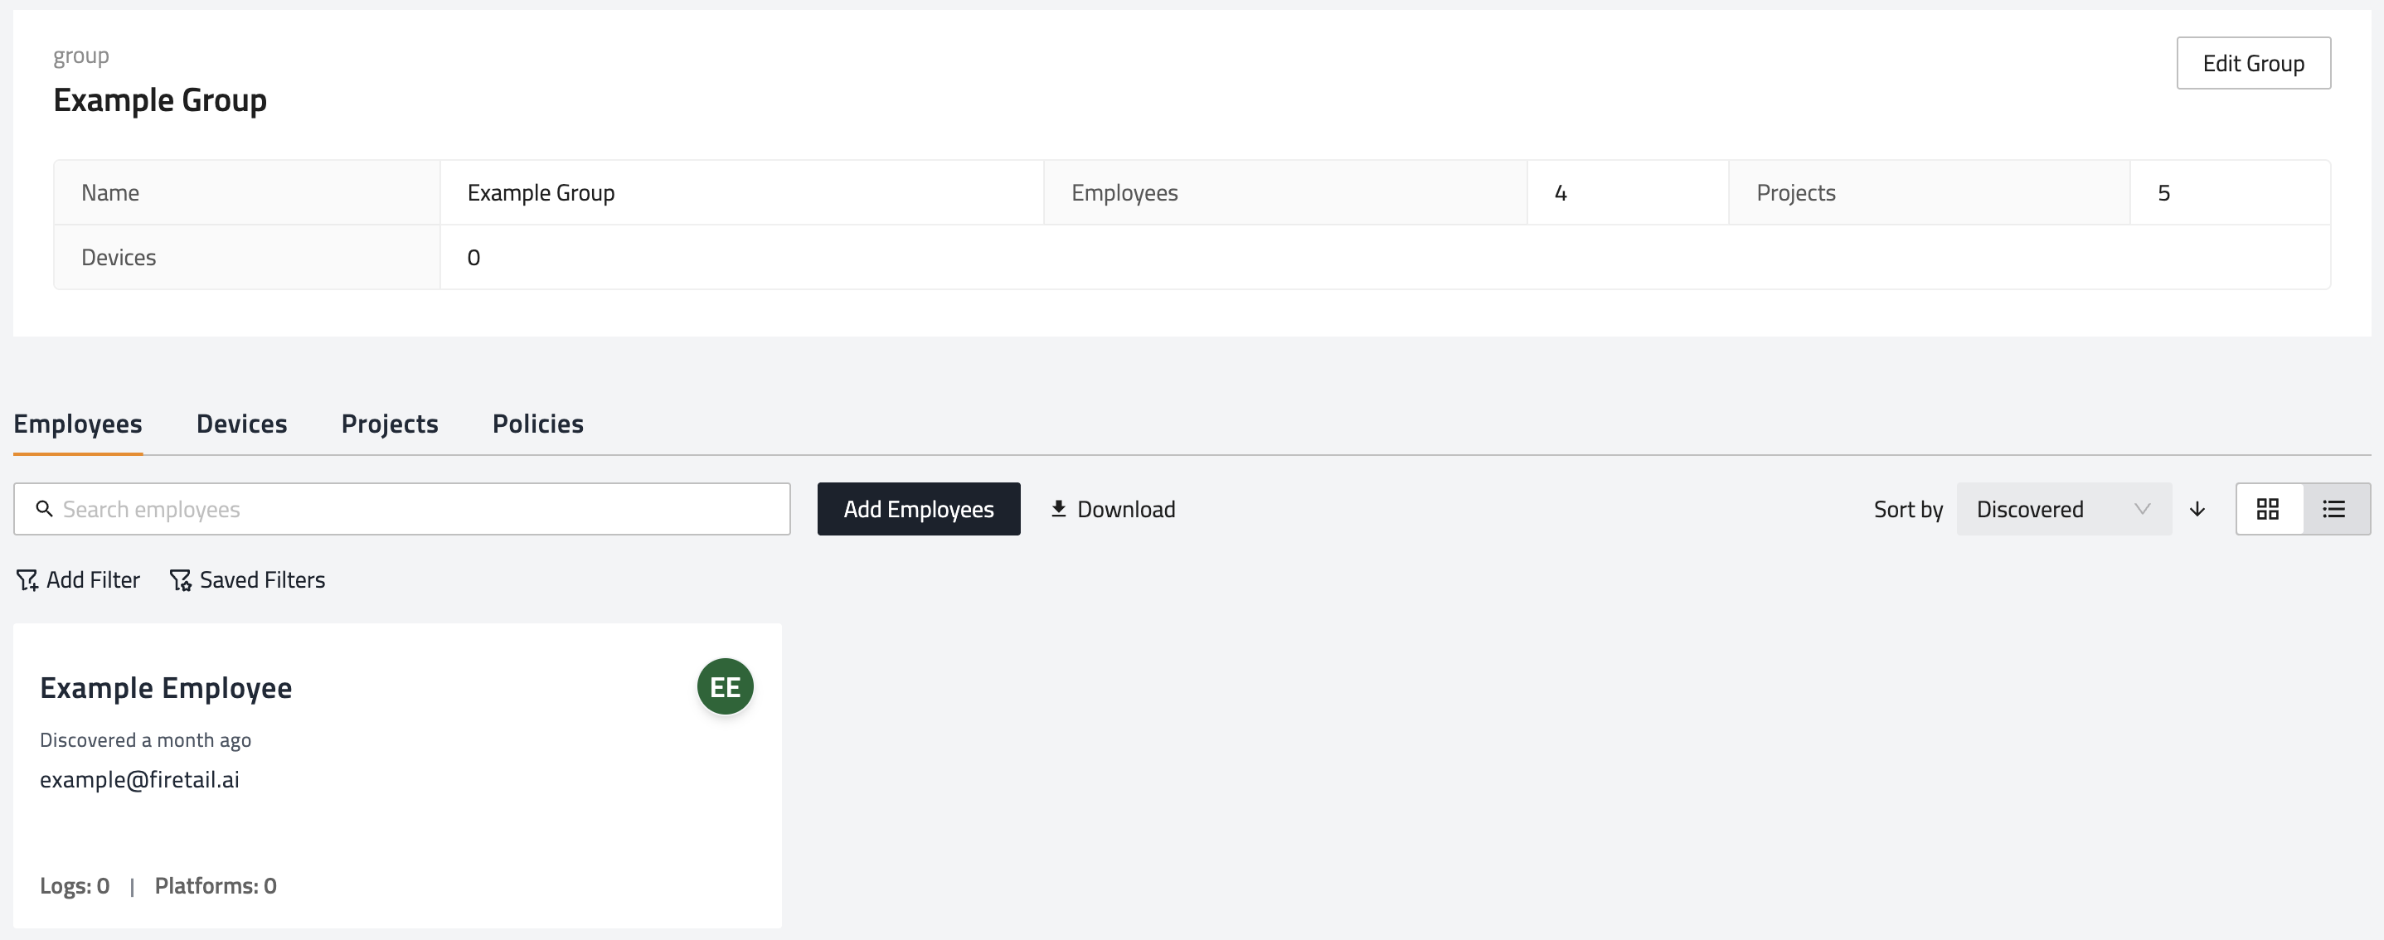The height and width of the screenshot is (940, 2384).
Task: Click the Edit Group button
Action: (x=2253, y=63)
